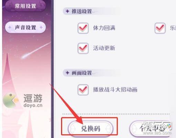
Task: Toggle the 活动更新 checkbox
Action: (83, 48)
